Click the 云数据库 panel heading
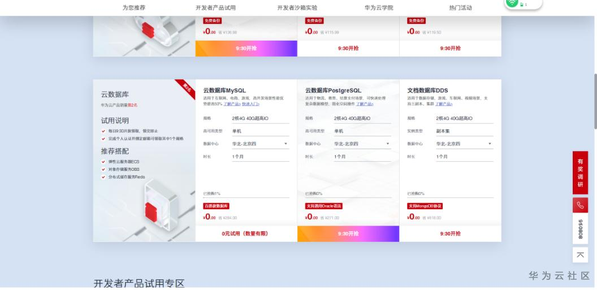 tap(115, 94)
